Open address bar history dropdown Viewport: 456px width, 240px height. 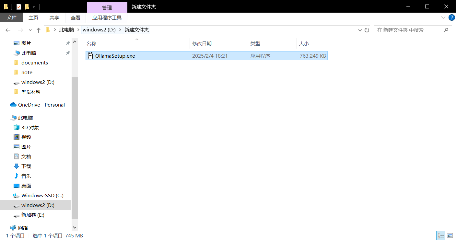pyautogui.click(x=360, y=30)
